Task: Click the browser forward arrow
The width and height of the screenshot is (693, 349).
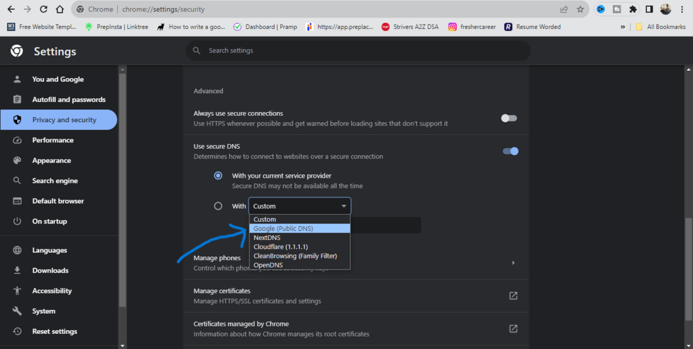Action: coord(27,9)
